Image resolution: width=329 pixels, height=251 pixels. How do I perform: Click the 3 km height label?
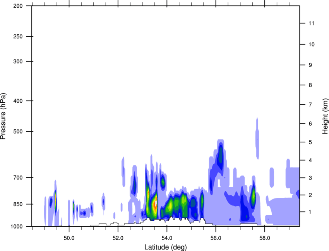point(310,178)
